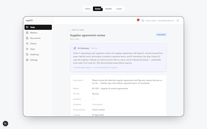
Task: Open the Next.js dev tools badge
Action: pyautogui.click(x=5, y=124)
